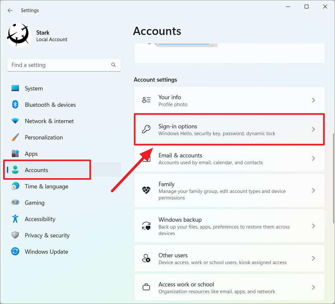Go back using the arrow button
The image size is (335, 304).
pos(10,10)
